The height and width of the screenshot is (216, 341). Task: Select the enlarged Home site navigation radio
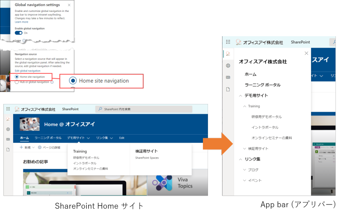tap(73, 81)
